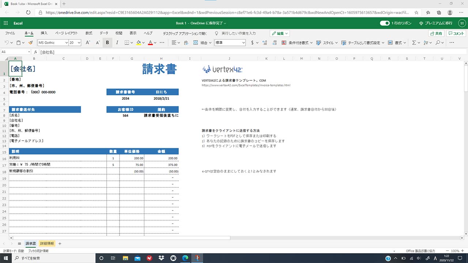
Task: Toggle the 1行のリボン switch
Action: [385, 23]
